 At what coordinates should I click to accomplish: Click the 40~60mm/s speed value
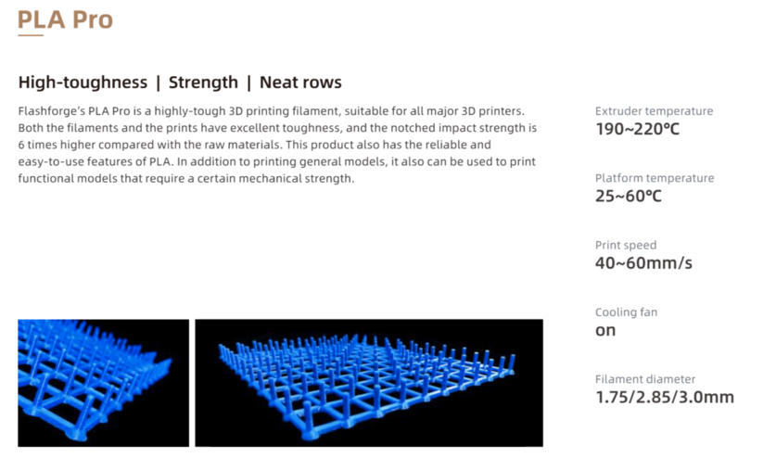643,263
